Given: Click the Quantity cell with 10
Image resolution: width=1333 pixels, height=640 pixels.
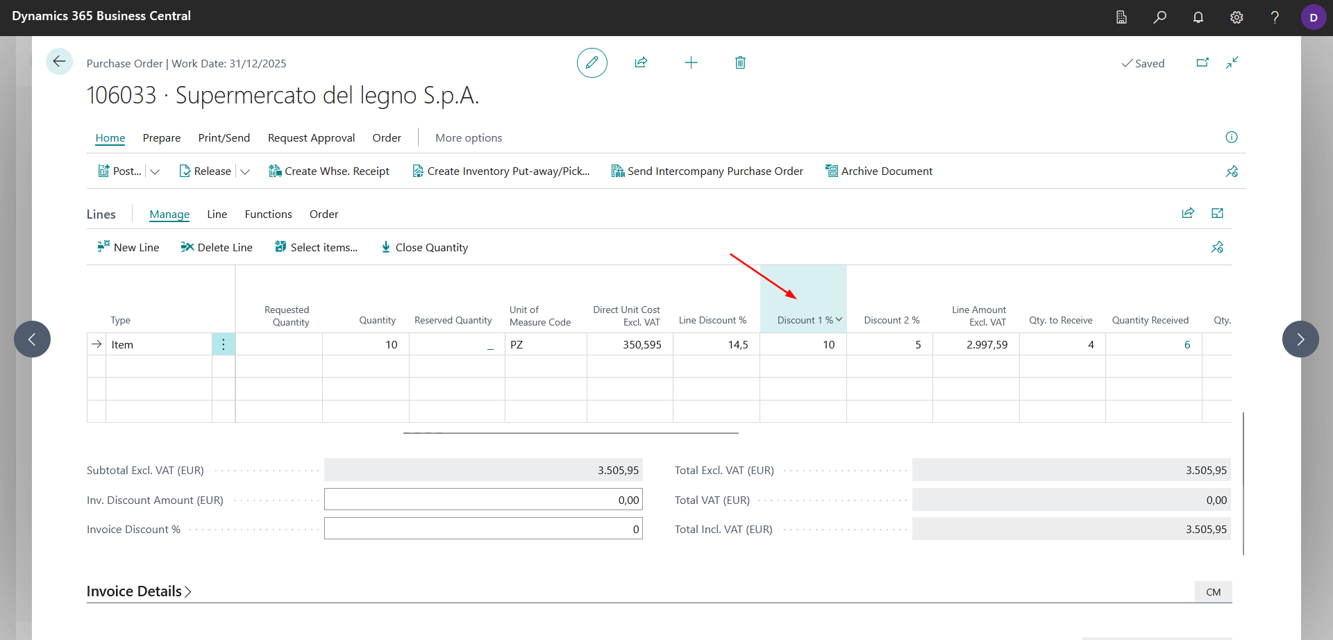Looking at the screenshot, I should (x=366, y=345).
